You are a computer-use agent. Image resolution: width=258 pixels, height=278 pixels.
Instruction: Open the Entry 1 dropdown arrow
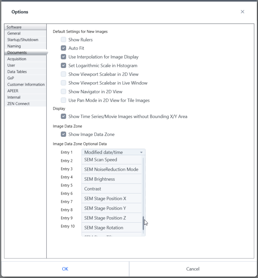pos(142,152)
